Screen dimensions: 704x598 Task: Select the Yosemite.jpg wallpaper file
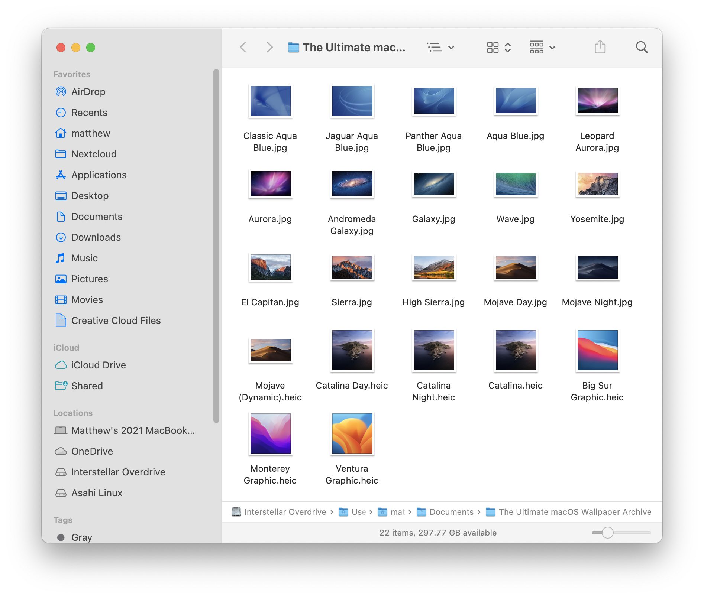coord(597,184)
